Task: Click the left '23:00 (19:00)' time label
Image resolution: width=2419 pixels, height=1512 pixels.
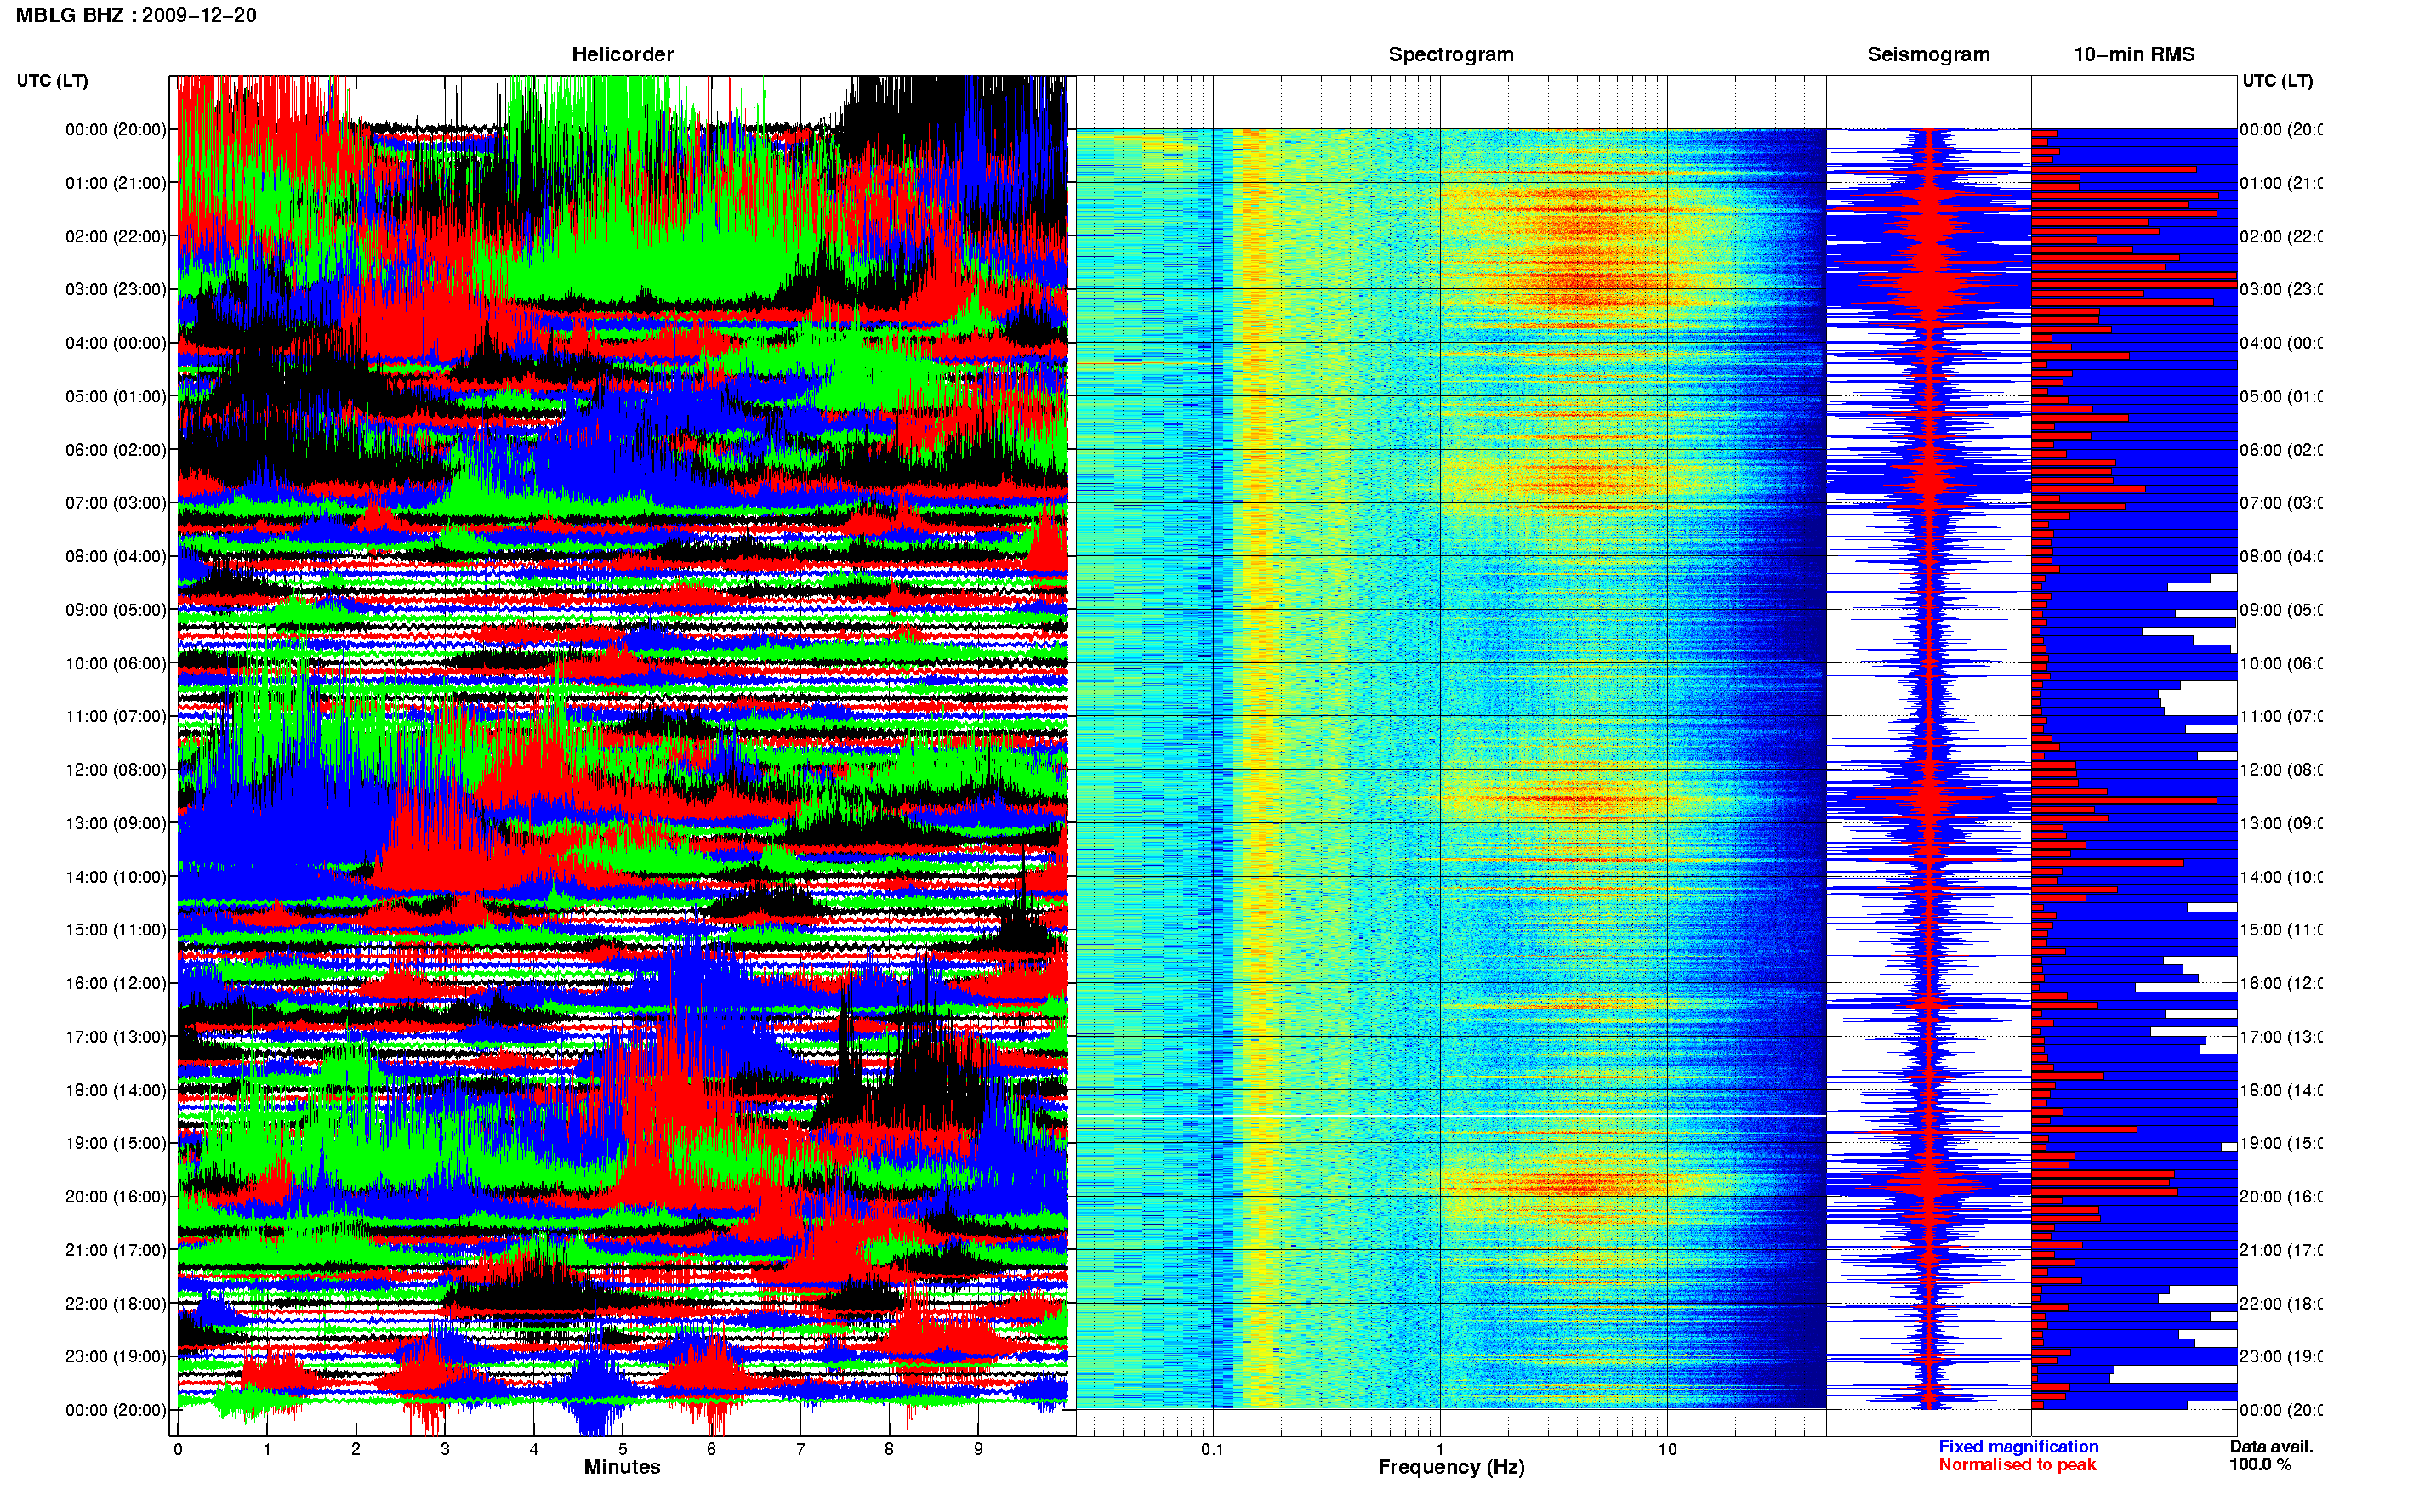Action: (x=116, y=1357)
